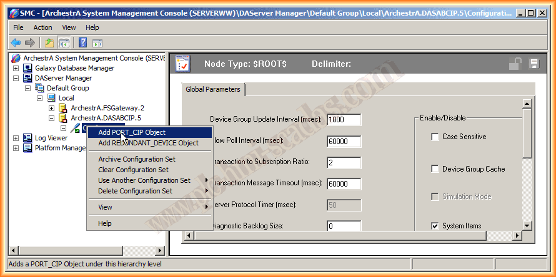Viewport: 556px width, 277px height.
Task: Click the Back arrow toolbar icon
Action: [x=16, y=42]
